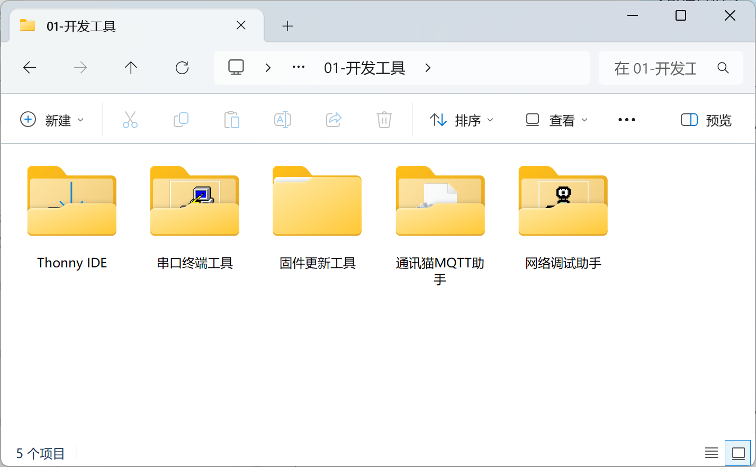Image resolution: width=756 pixels, height=467 pixels.
Task: Go back to the previous folder
Action: pos(30,67)
